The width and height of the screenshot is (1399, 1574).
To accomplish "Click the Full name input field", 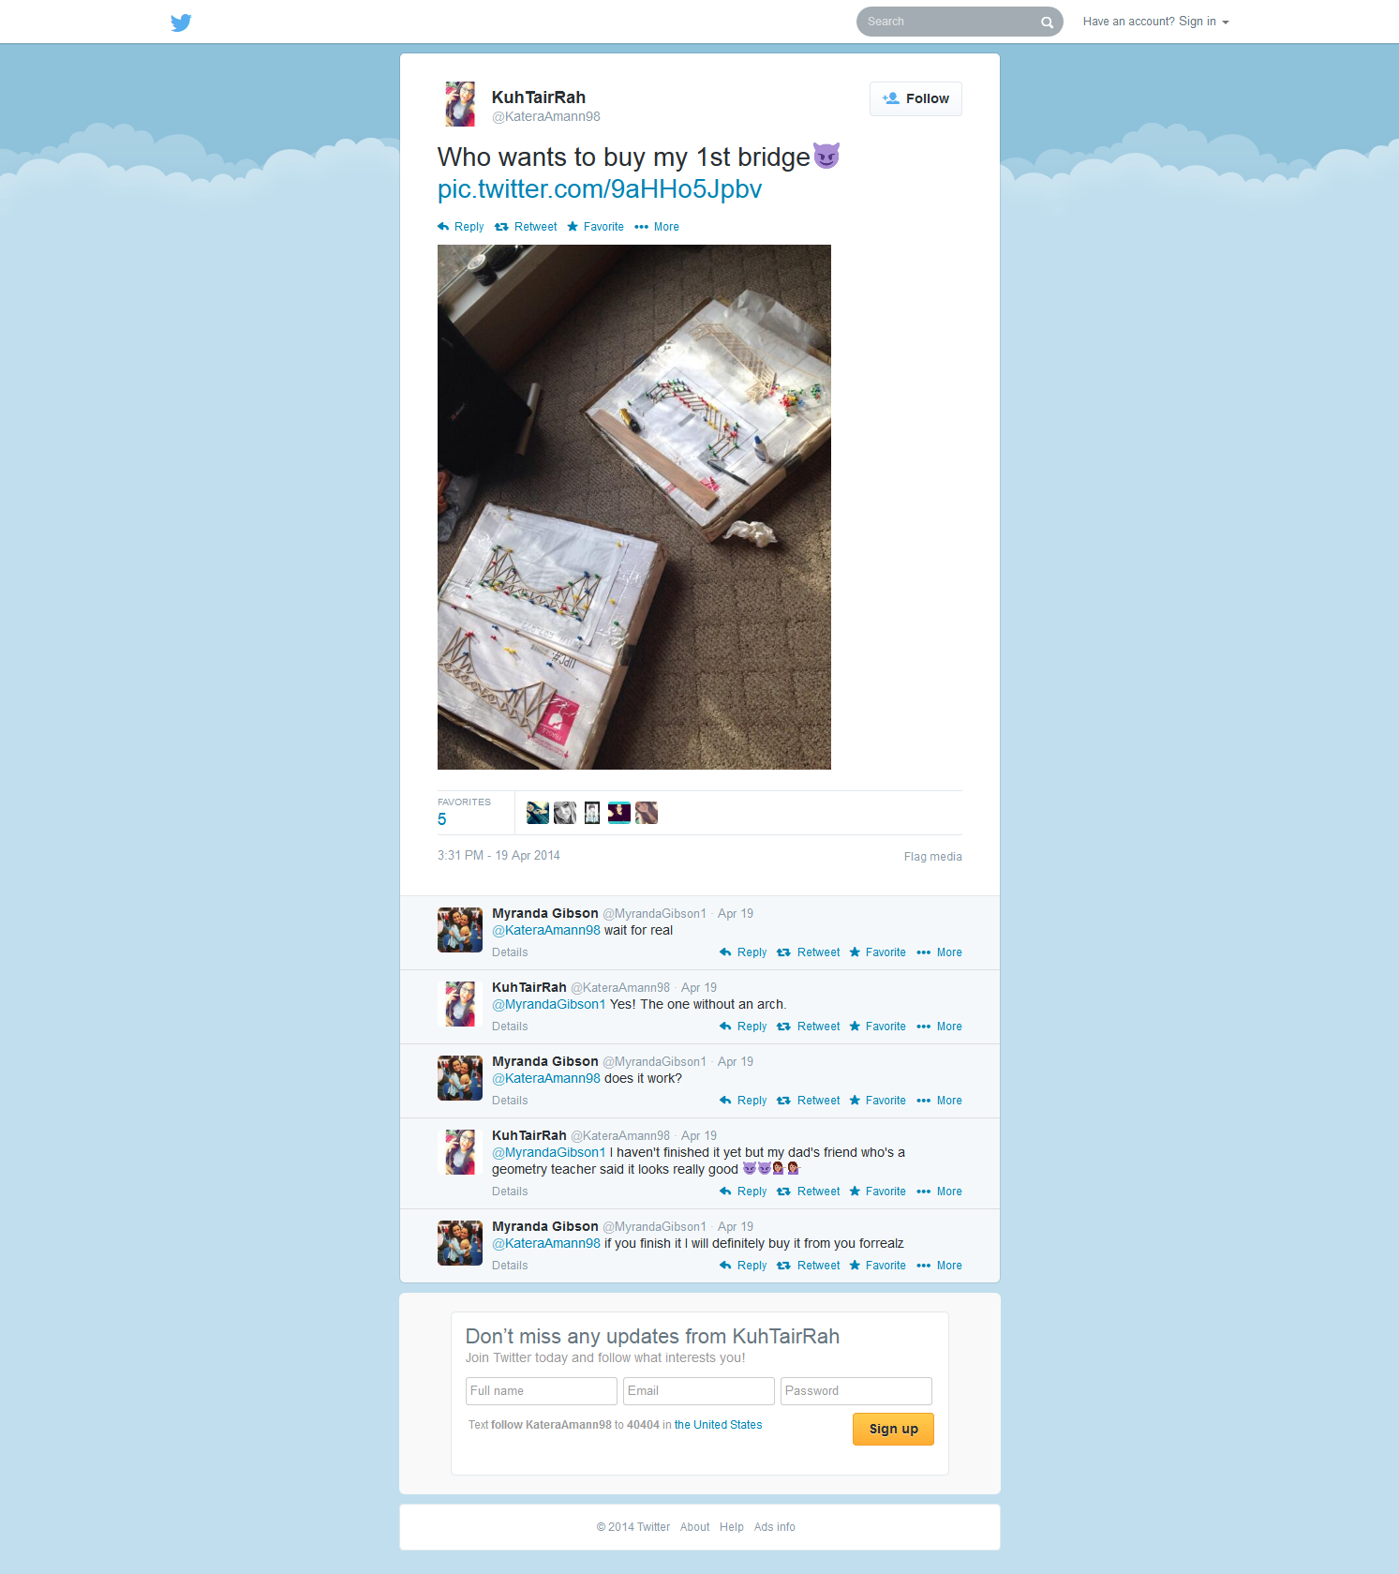I will tap(542, 1391).
